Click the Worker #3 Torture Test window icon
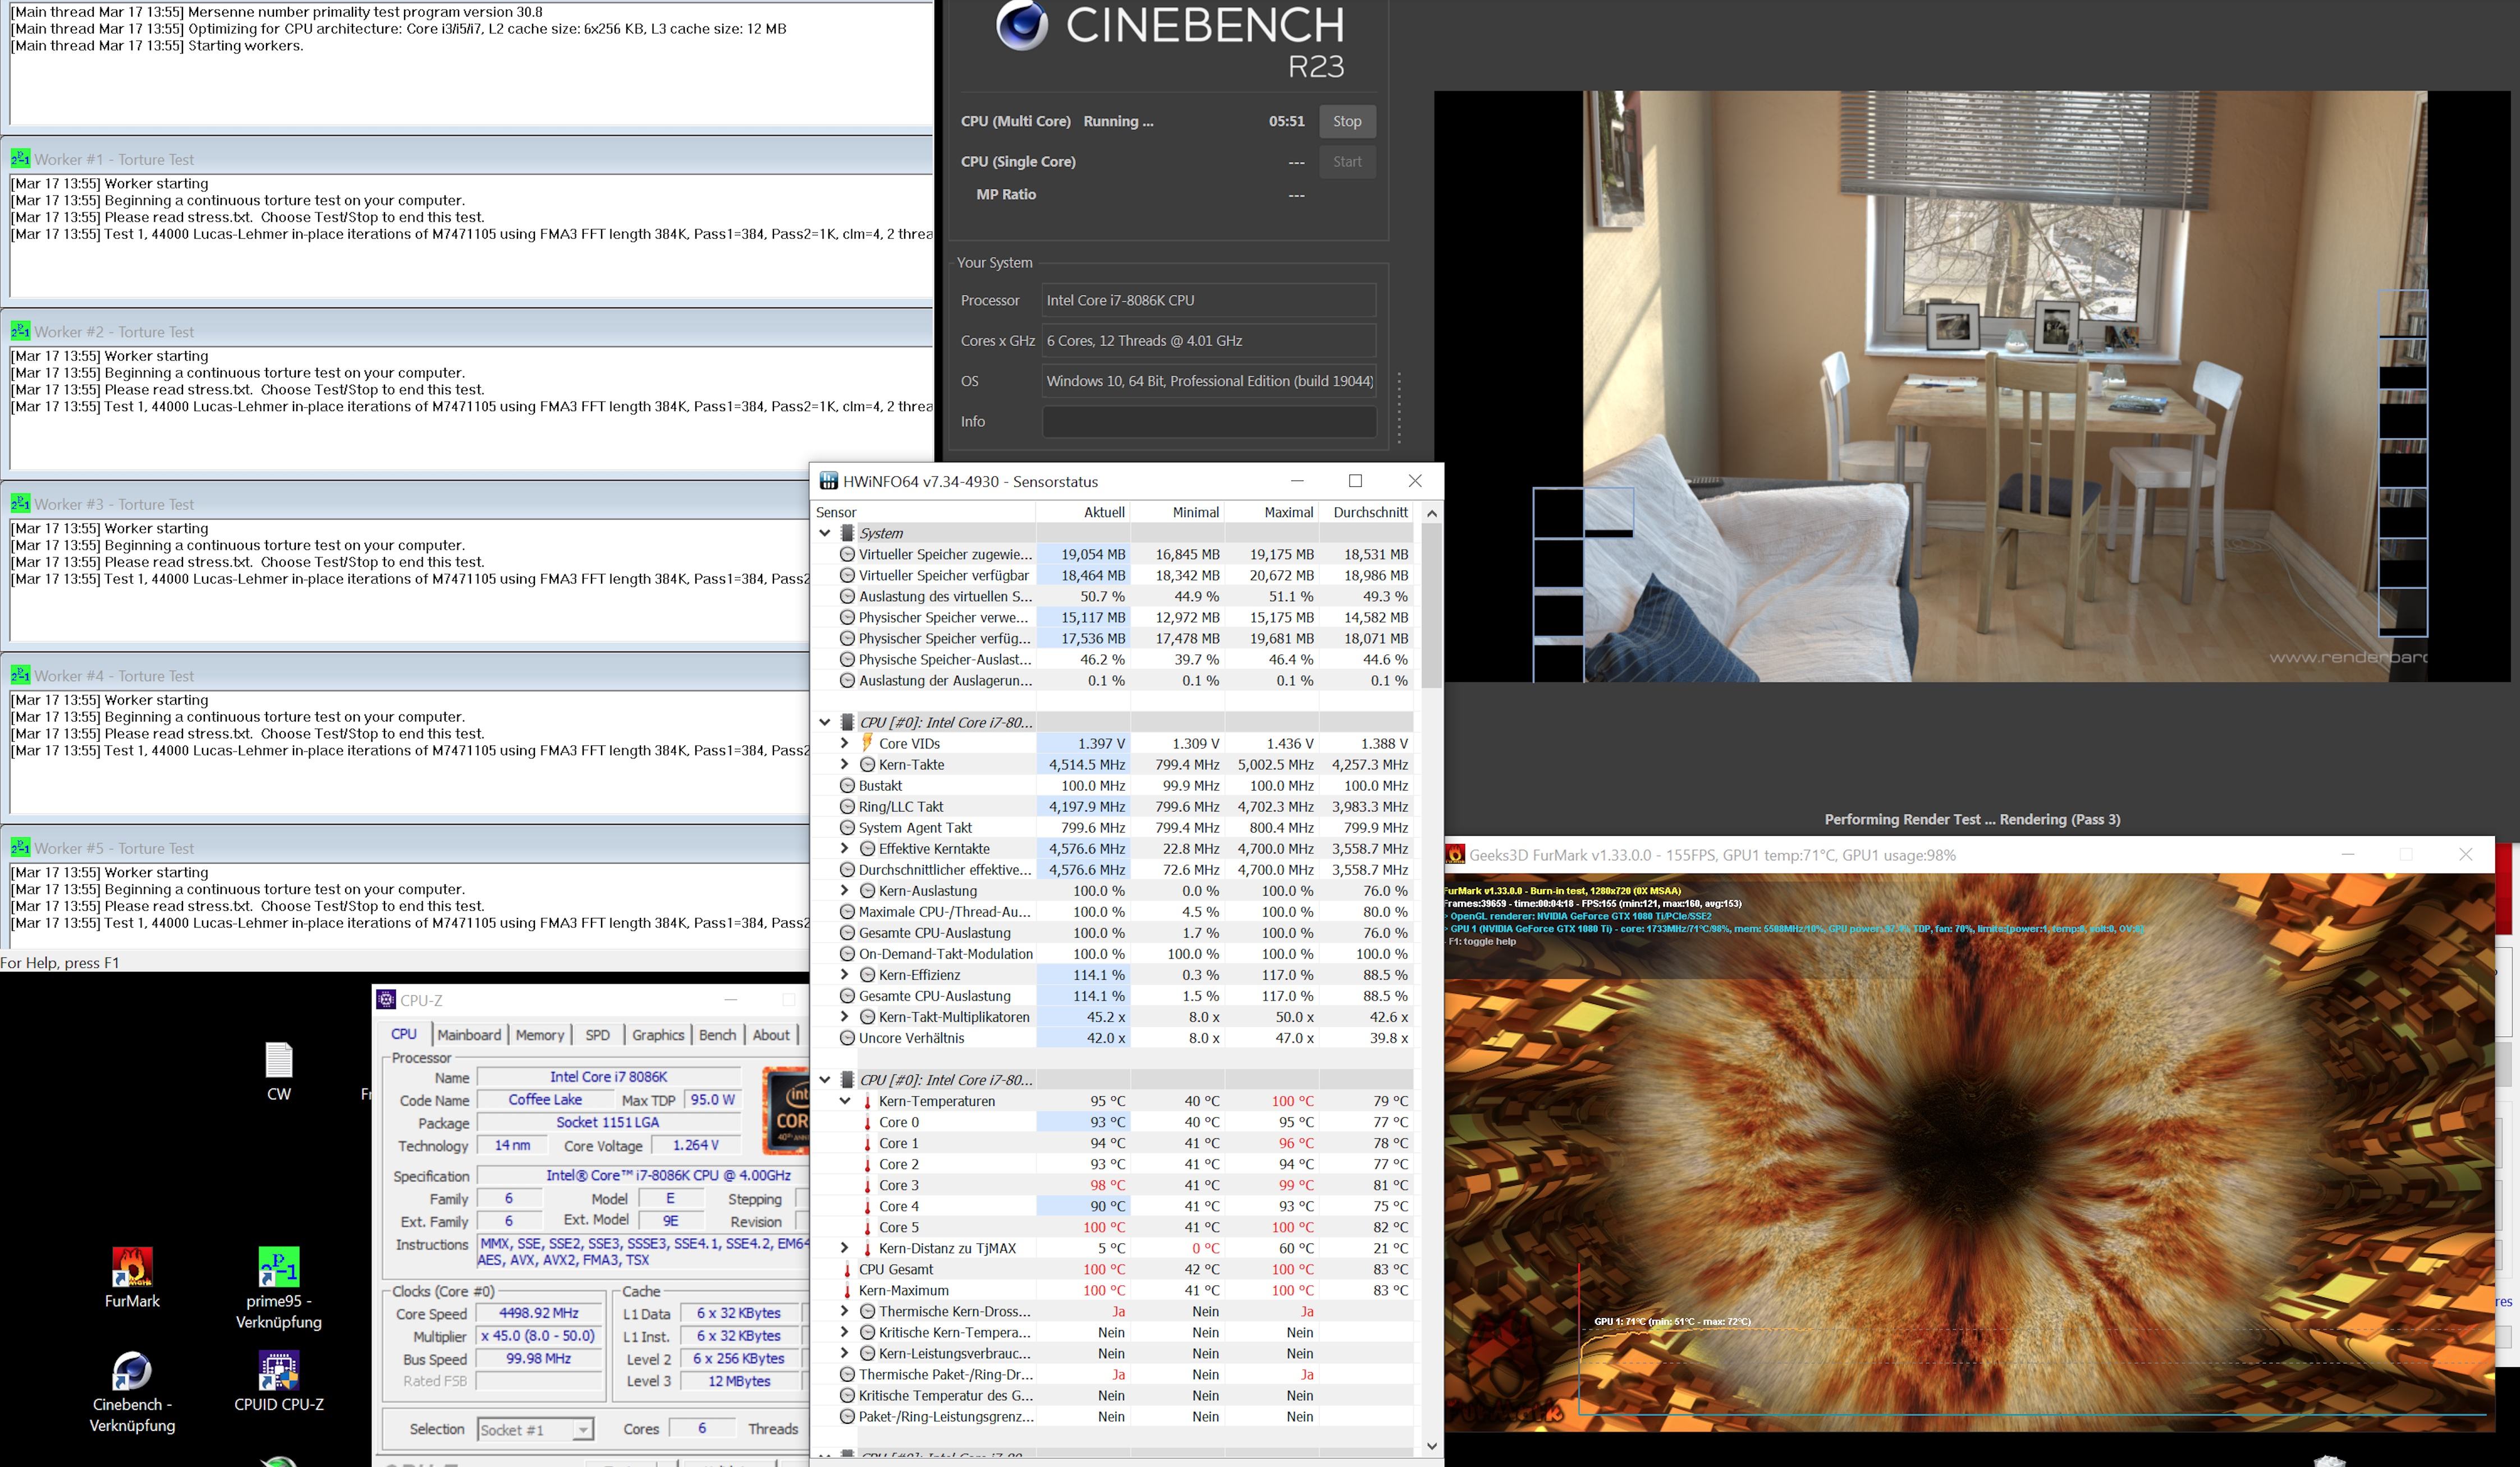The width and height of the screenshot is (2520, 1467). (x=20, y=502)
